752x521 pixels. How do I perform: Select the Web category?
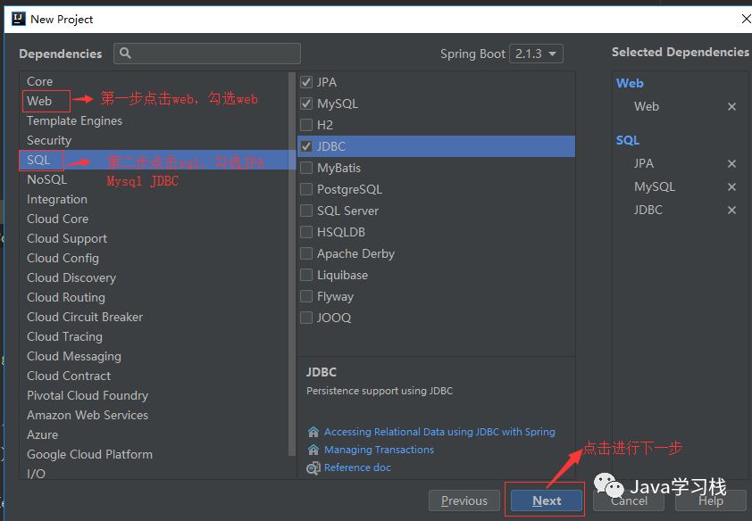click(x=39, y=101)
